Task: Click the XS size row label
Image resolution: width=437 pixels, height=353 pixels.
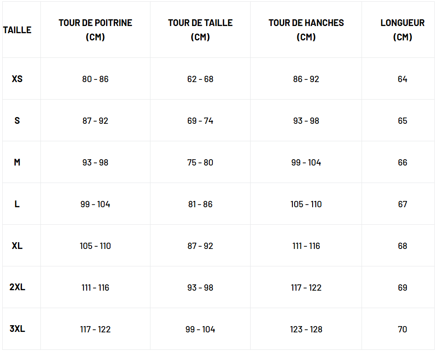Action: click(x=17, y=79)
